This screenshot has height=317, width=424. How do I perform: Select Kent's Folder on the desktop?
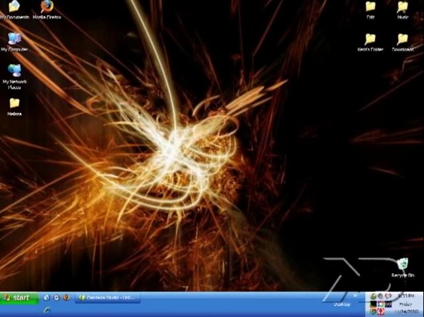click(x=370, y=42)
